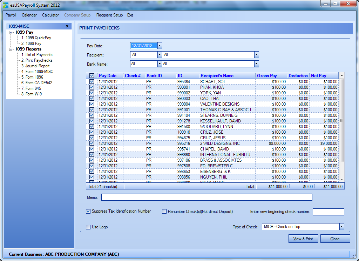Image resolution: width=359 pixels, height=261 pixels.
Task: Click the Close button
Action: (x=335, y=239)
